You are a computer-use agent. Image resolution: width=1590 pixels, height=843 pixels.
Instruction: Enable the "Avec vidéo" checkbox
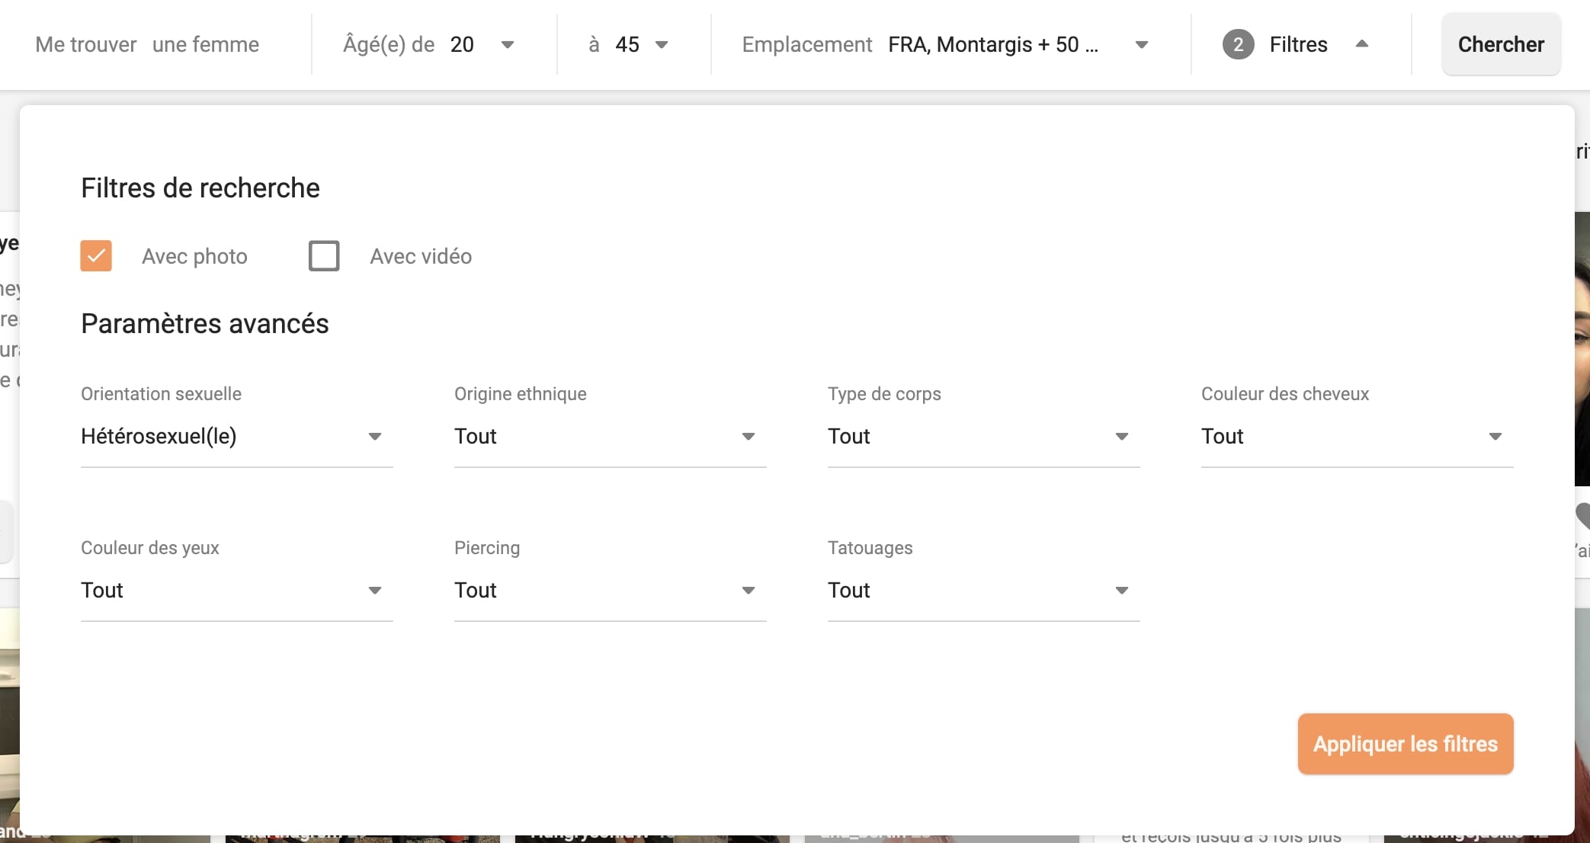[x=324, y=256]
